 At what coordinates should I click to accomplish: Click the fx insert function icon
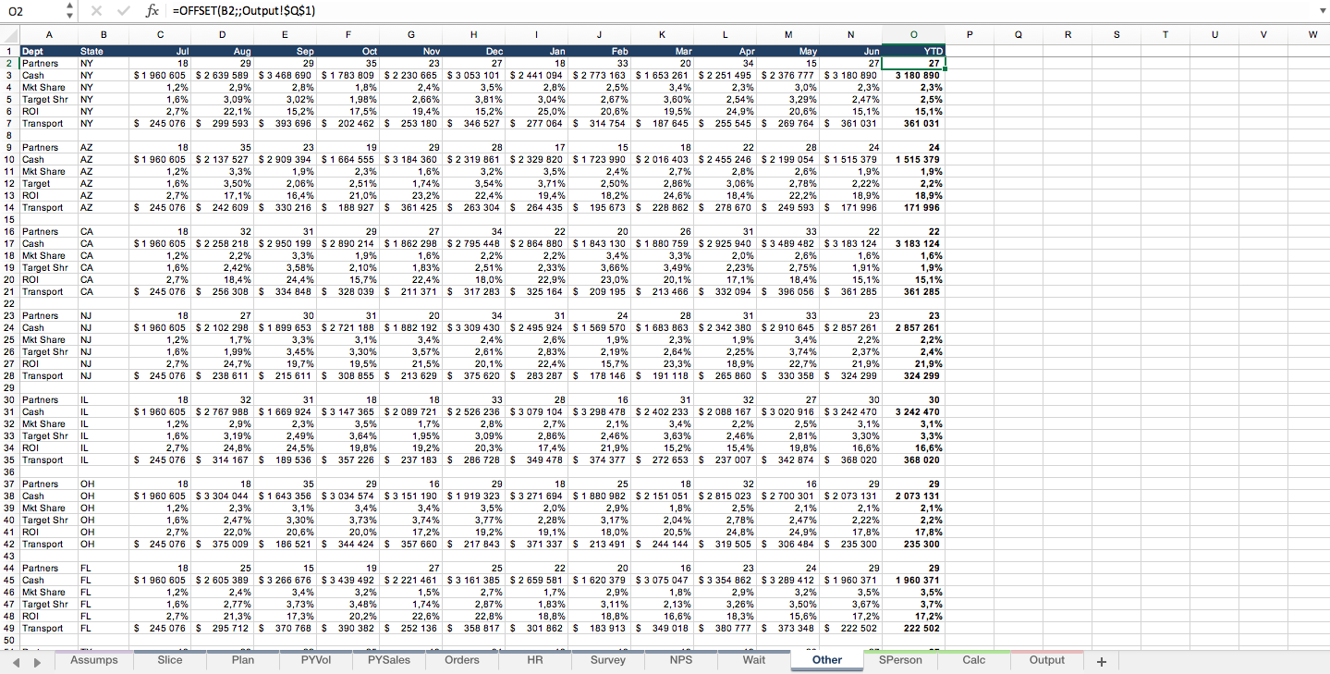[153, 11]
